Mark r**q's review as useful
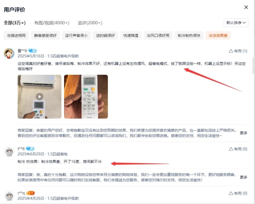255x204 pixels. click(x=238, y=193)
